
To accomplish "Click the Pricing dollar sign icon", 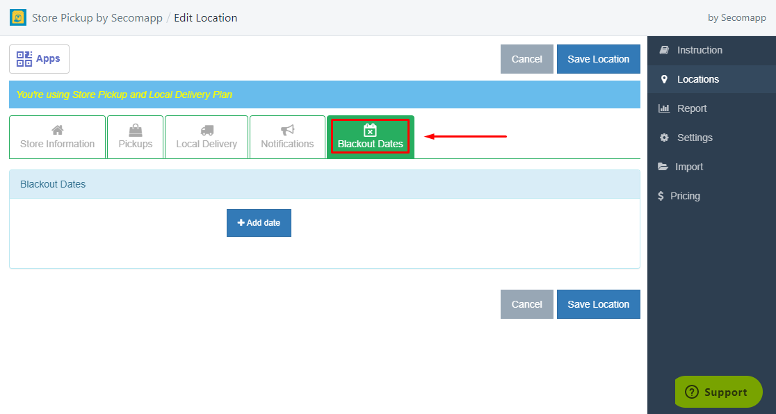I will pyautogui.click(x=661, y=196).
